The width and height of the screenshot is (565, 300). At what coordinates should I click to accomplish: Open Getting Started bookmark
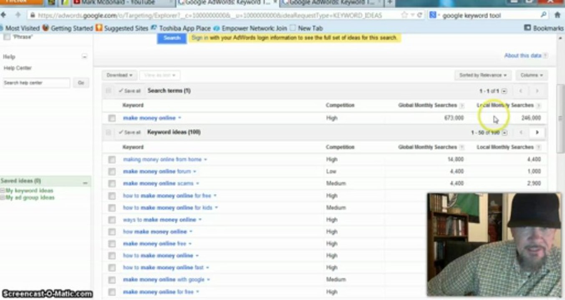67,28
